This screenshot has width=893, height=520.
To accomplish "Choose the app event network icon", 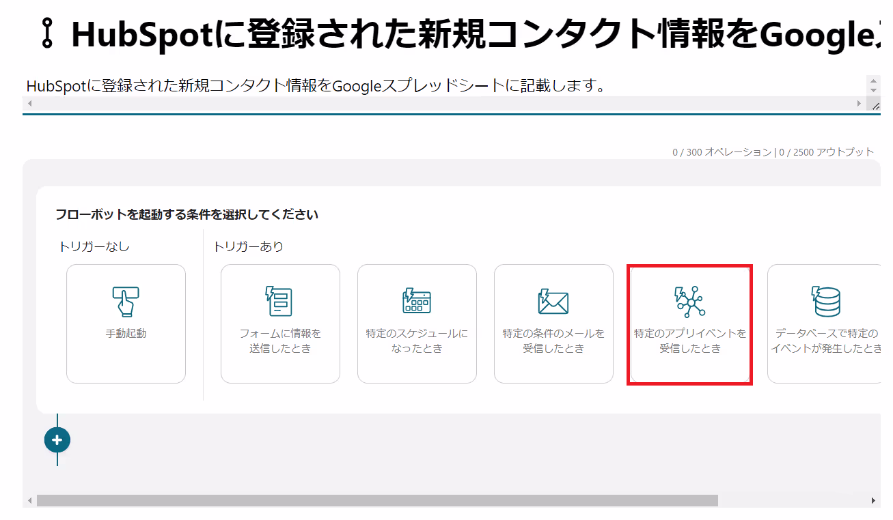I will (x=690, y=302).
